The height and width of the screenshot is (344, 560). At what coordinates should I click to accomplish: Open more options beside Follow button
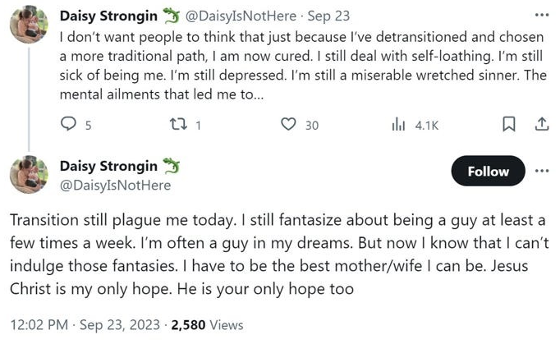tap(542, 171)
